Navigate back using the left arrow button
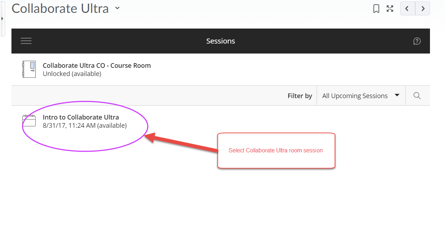 pyautogui.click(x=407, y=8)
